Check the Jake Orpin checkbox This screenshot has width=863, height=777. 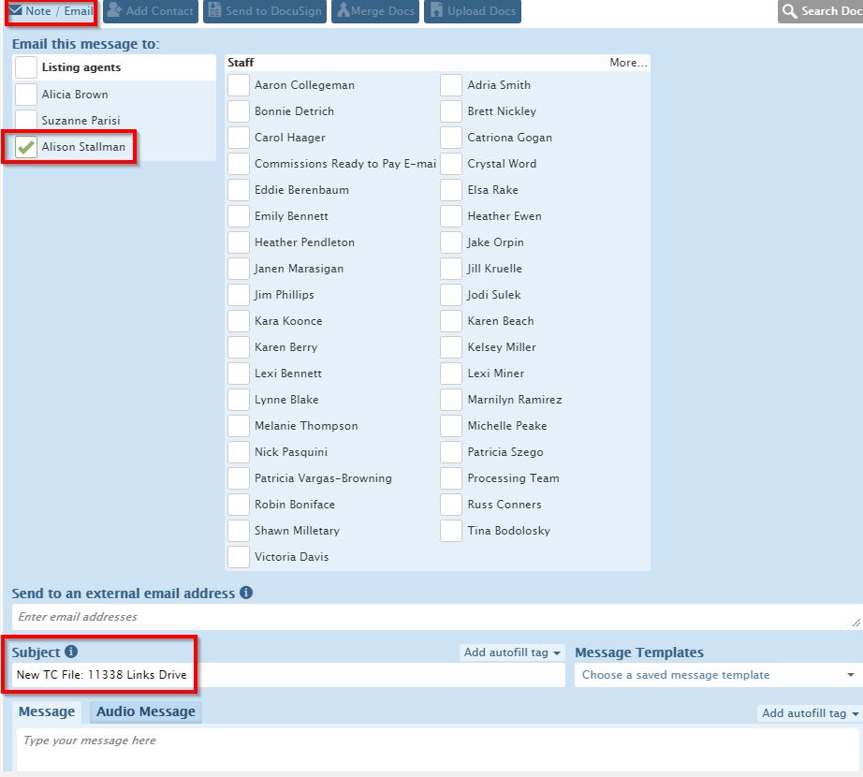tap(451, 242)
